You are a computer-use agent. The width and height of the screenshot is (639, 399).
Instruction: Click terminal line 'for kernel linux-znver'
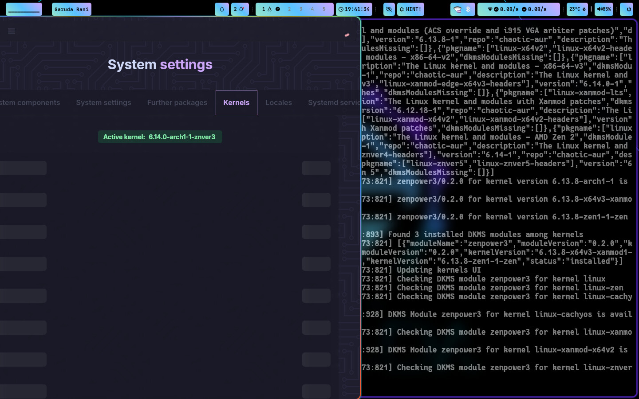pos(497,368)
